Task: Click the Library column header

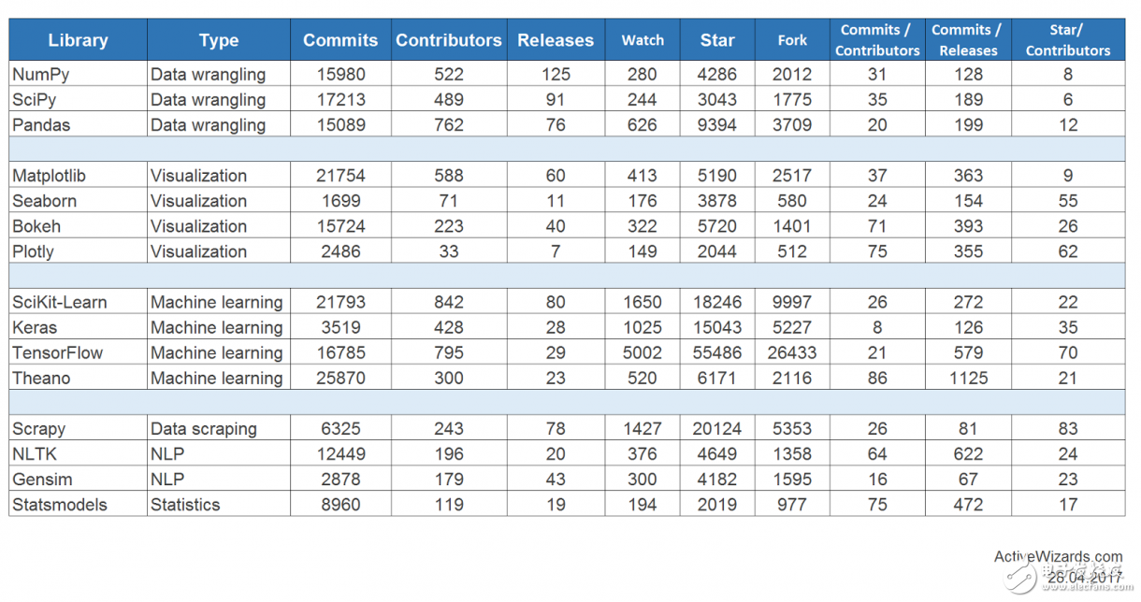Action: point(78,40)
